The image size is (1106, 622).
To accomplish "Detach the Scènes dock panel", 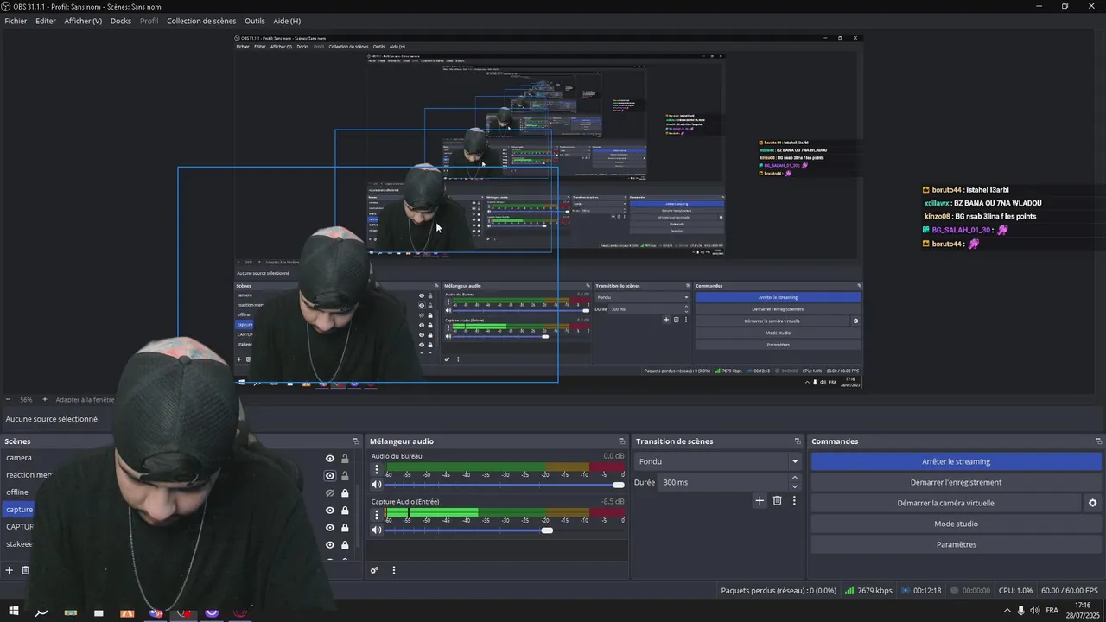I will click(355, 441).
